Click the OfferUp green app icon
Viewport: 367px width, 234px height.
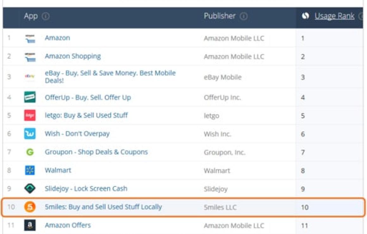30,97
